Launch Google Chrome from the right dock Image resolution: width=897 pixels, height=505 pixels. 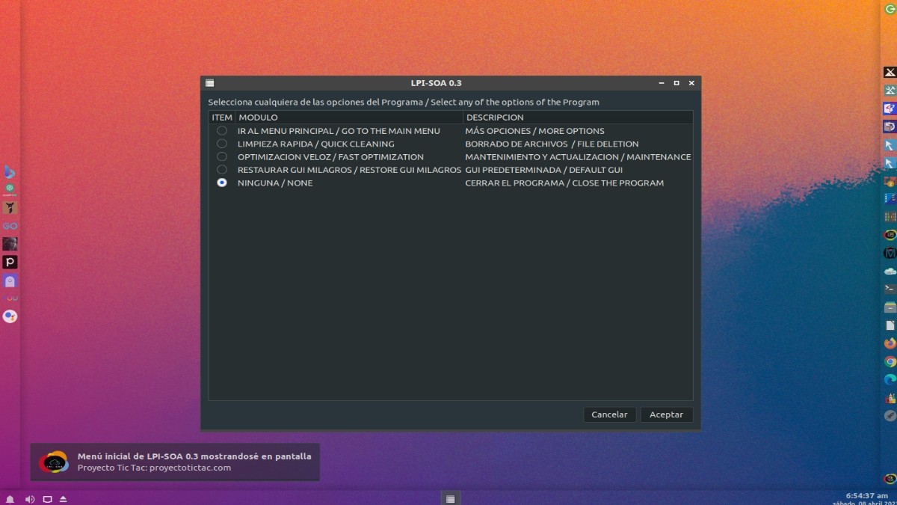click(x=890, y=361)
